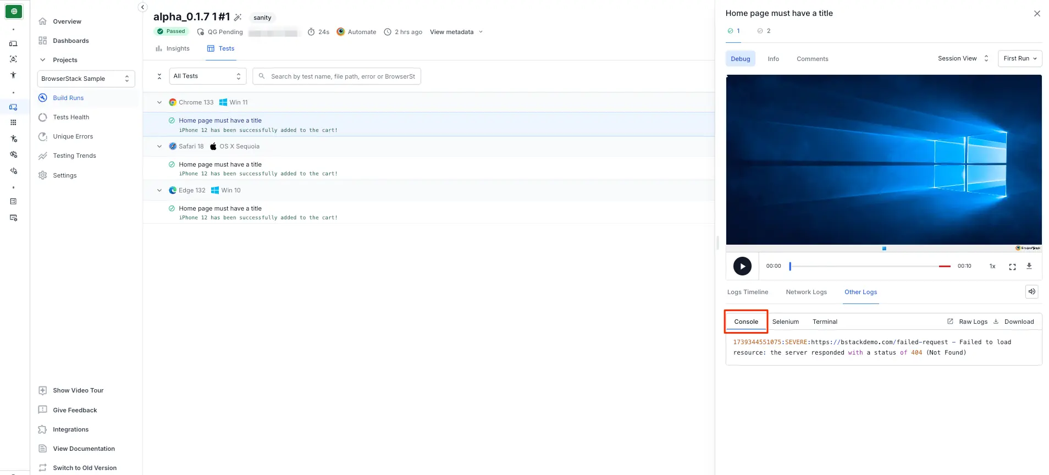Open Unique Errors in sidebar

tap(73, 136)
